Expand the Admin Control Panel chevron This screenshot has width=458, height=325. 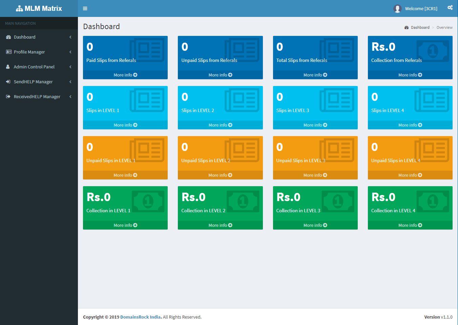[x=70, y=67]
